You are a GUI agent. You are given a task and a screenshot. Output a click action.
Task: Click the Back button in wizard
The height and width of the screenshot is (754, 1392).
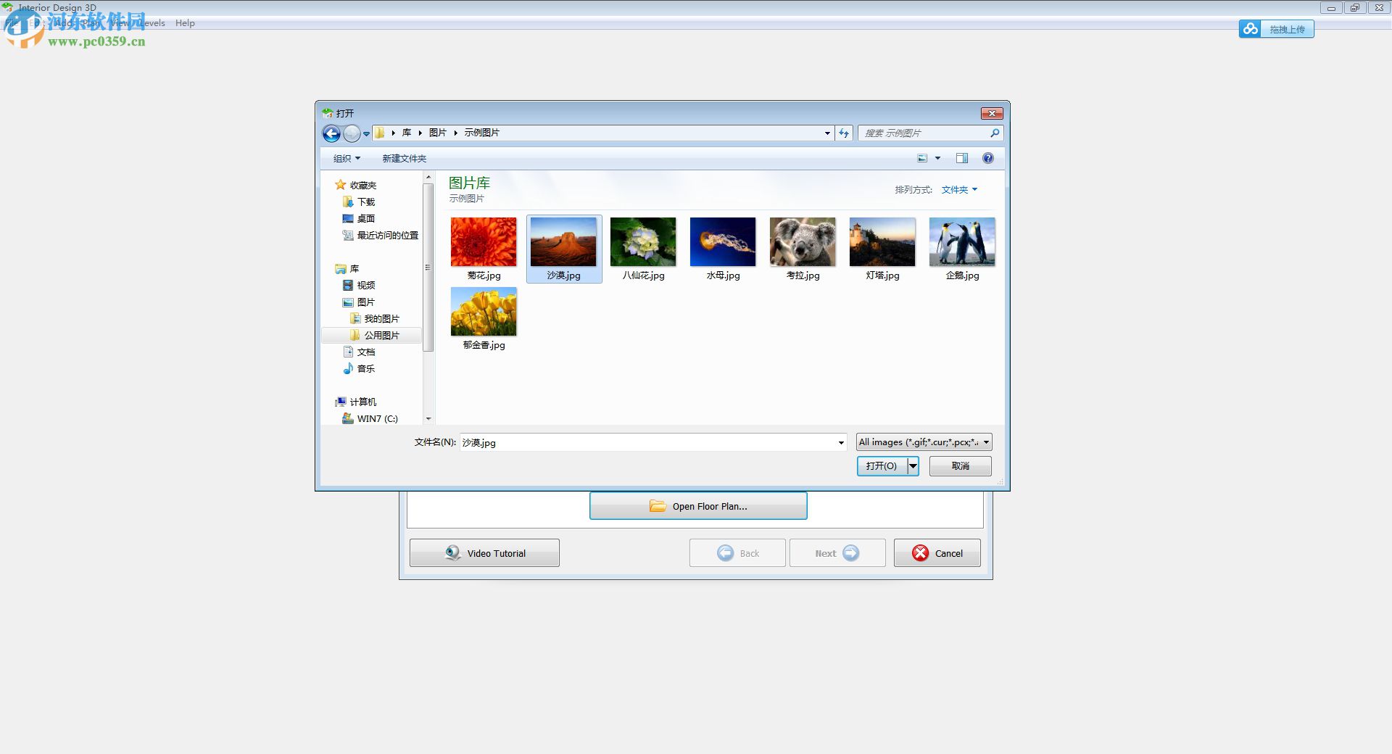(x=737, y=553)
